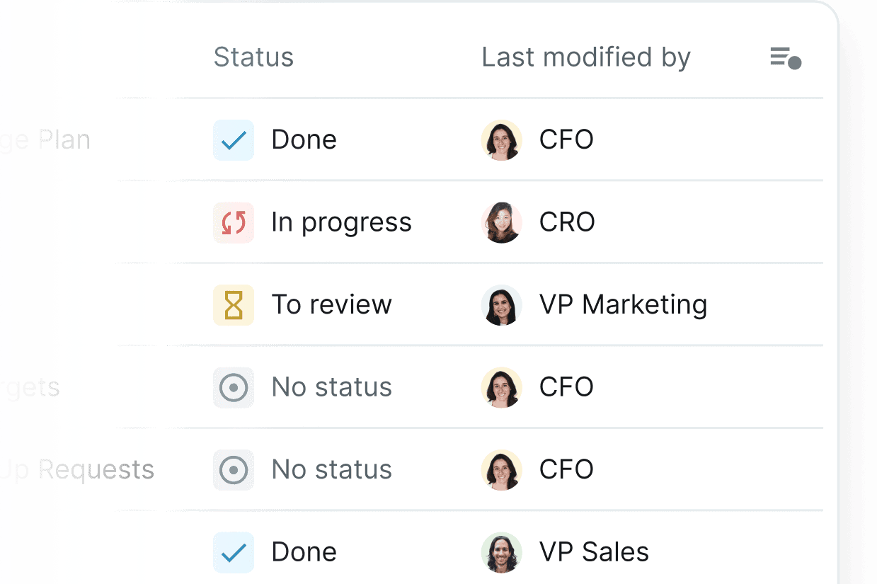Change the To review status label
The image size is (877, 584).
[331, 305]
